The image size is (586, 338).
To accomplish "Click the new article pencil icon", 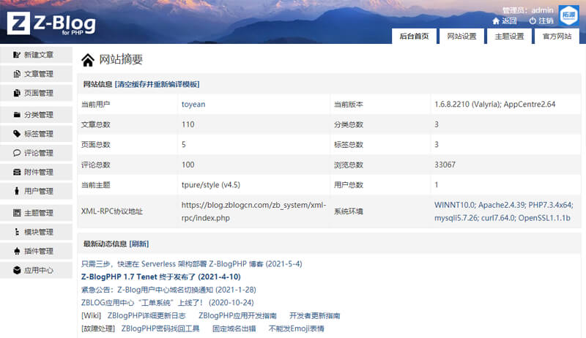I will pos(17,55).
